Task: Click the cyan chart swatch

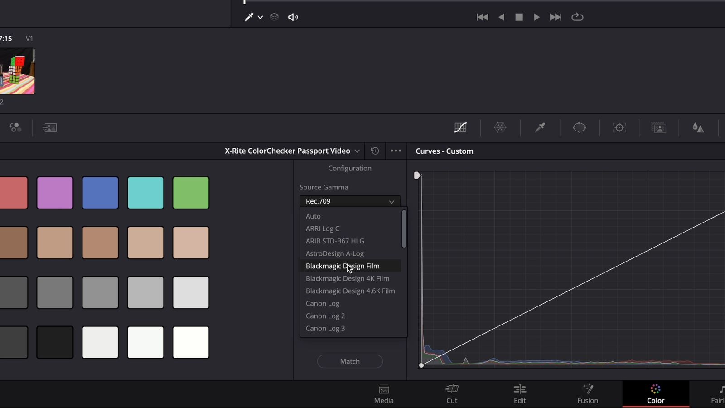Action: [x=145, y=193]
